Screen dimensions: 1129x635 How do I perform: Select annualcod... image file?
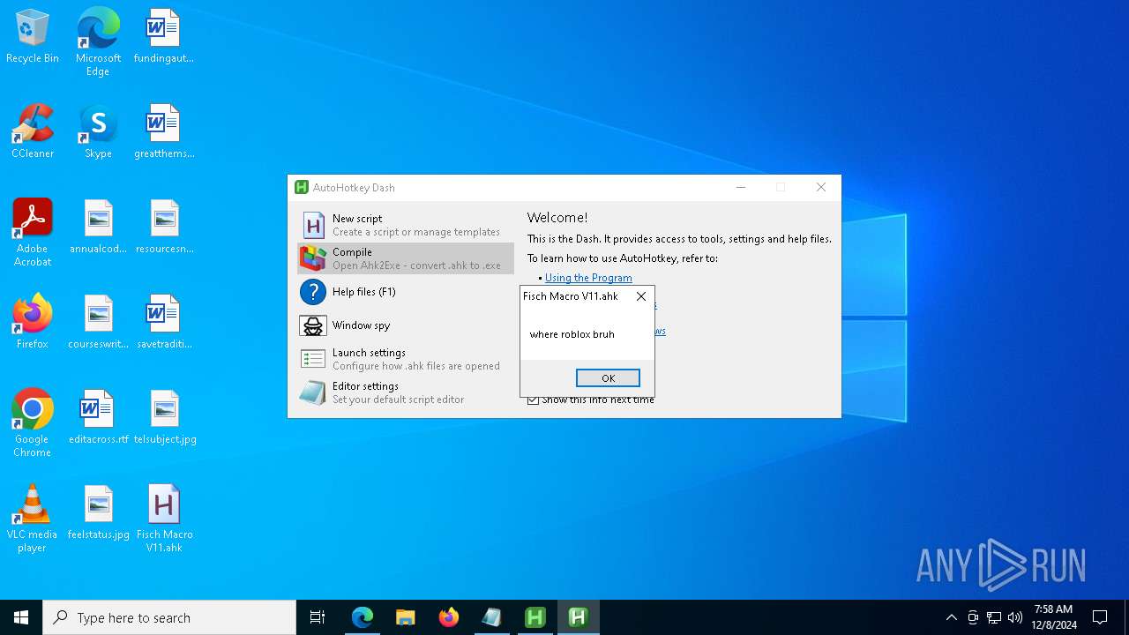tap(98, 228)
